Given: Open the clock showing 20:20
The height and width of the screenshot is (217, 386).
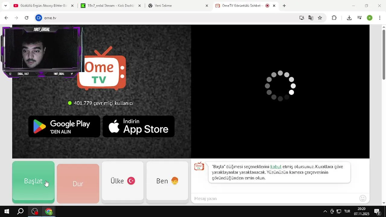Looking at the screenshot, I should [362, 212].
